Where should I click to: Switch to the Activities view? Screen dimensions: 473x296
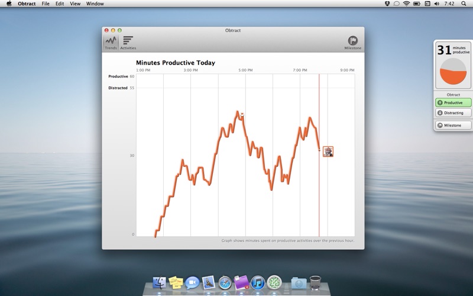[128, 43]
